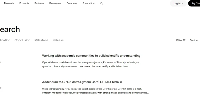Expand the Log in dropdown

pos(178,3)
